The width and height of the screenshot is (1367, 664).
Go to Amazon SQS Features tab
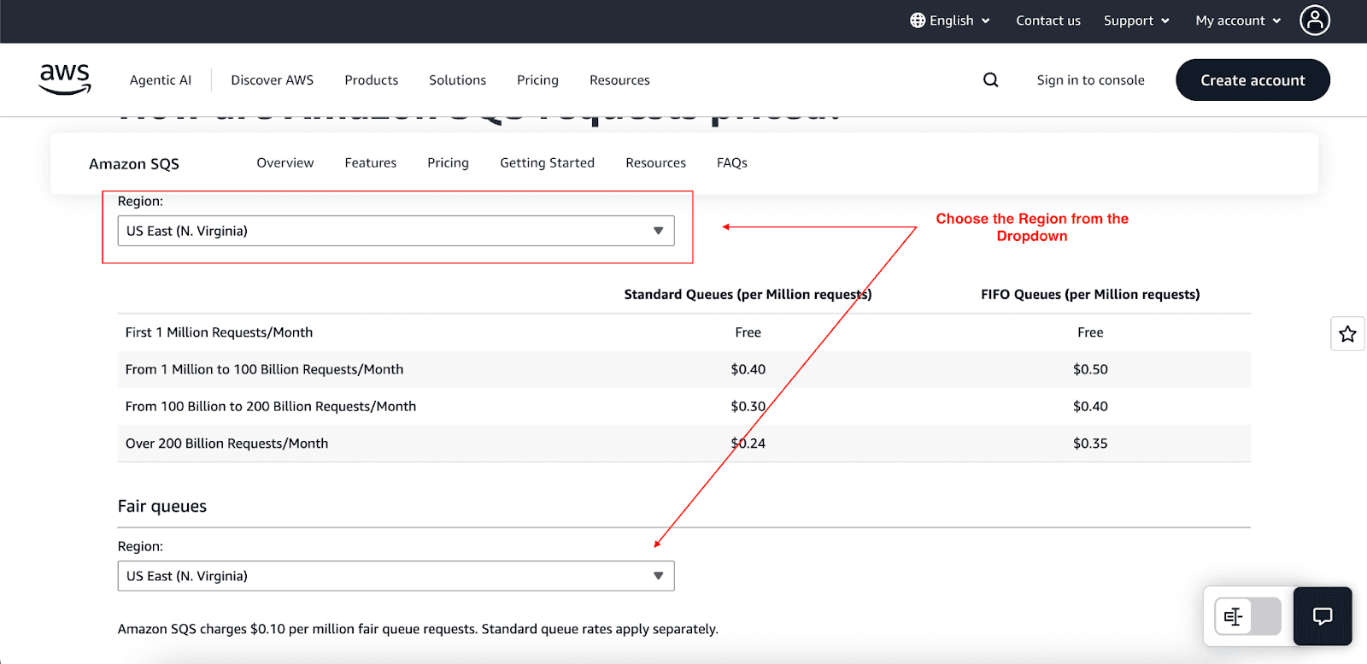[x=370, y=162]
